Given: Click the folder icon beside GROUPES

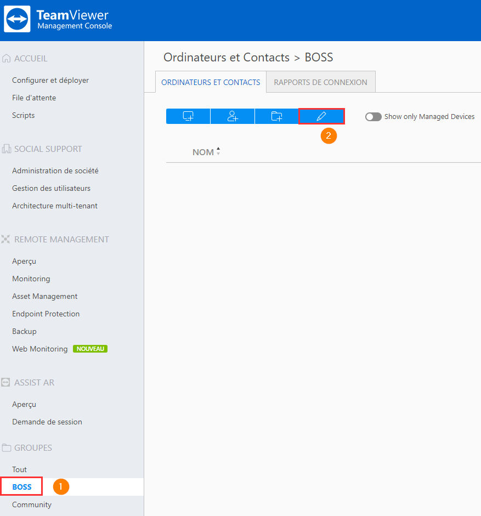Looking at the screenshot, I should click(x=6, y=448).
